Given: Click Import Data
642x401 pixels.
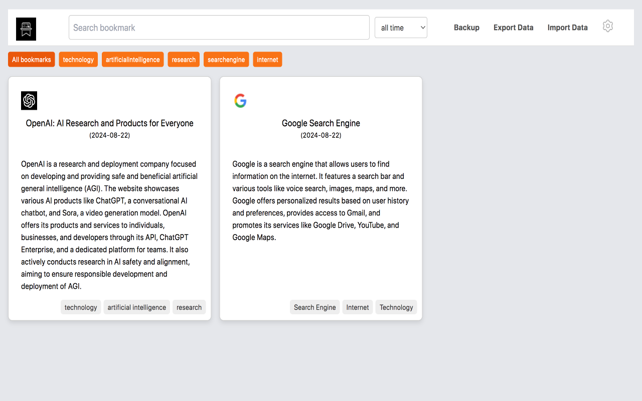Looking at the screenshot, I should click(x=567, y=28).
